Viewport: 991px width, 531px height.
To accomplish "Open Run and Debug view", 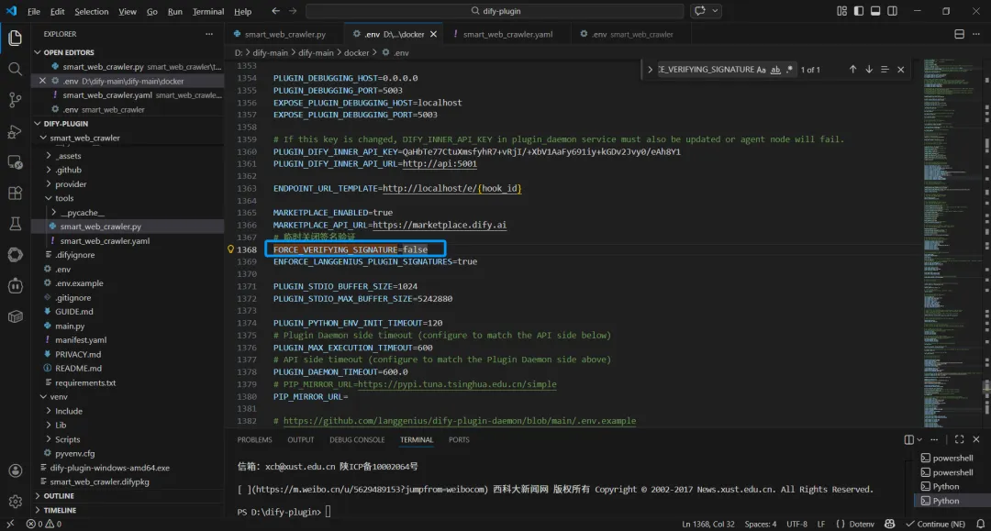I will click(x=15, y=131).
